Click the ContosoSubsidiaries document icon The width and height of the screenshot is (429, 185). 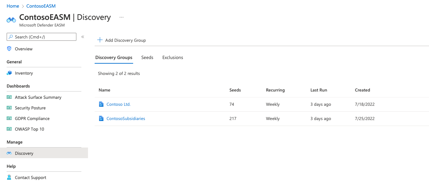tap(101, 118)
